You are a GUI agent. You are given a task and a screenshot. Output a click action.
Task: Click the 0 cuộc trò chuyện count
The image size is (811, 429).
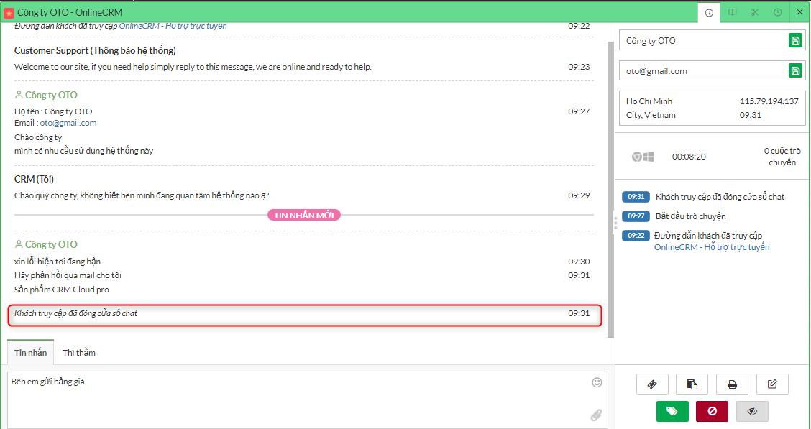[782, 157]
